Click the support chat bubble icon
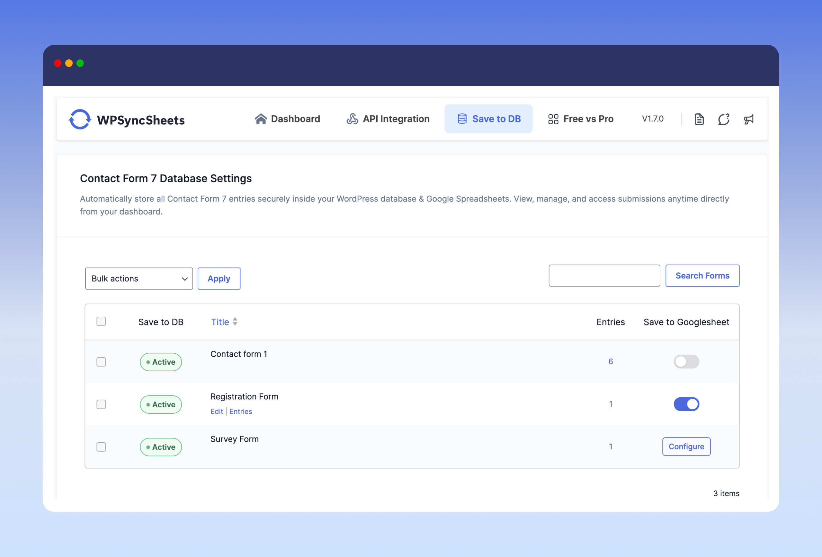Image resolution: width=822 pixels, height=557 pixels. pyautogui.click(x=724, y=119)
